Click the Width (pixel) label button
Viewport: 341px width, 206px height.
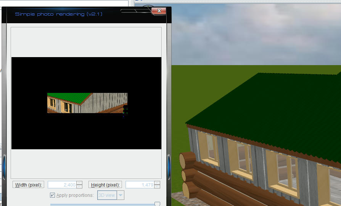[x=28, y=185]
